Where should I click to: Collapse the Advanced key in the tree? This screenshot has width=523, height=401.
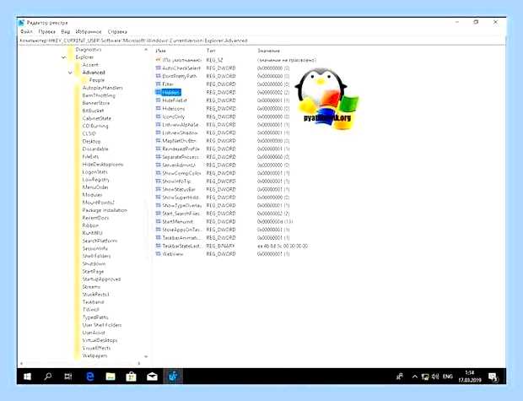(x=70, y=73)
